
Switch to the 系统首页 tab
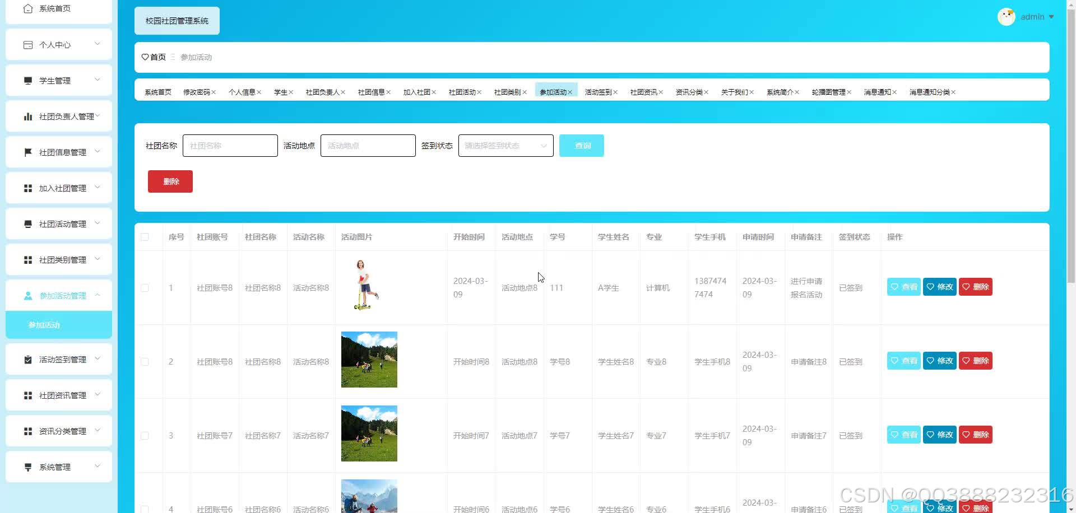pos(158,92)
